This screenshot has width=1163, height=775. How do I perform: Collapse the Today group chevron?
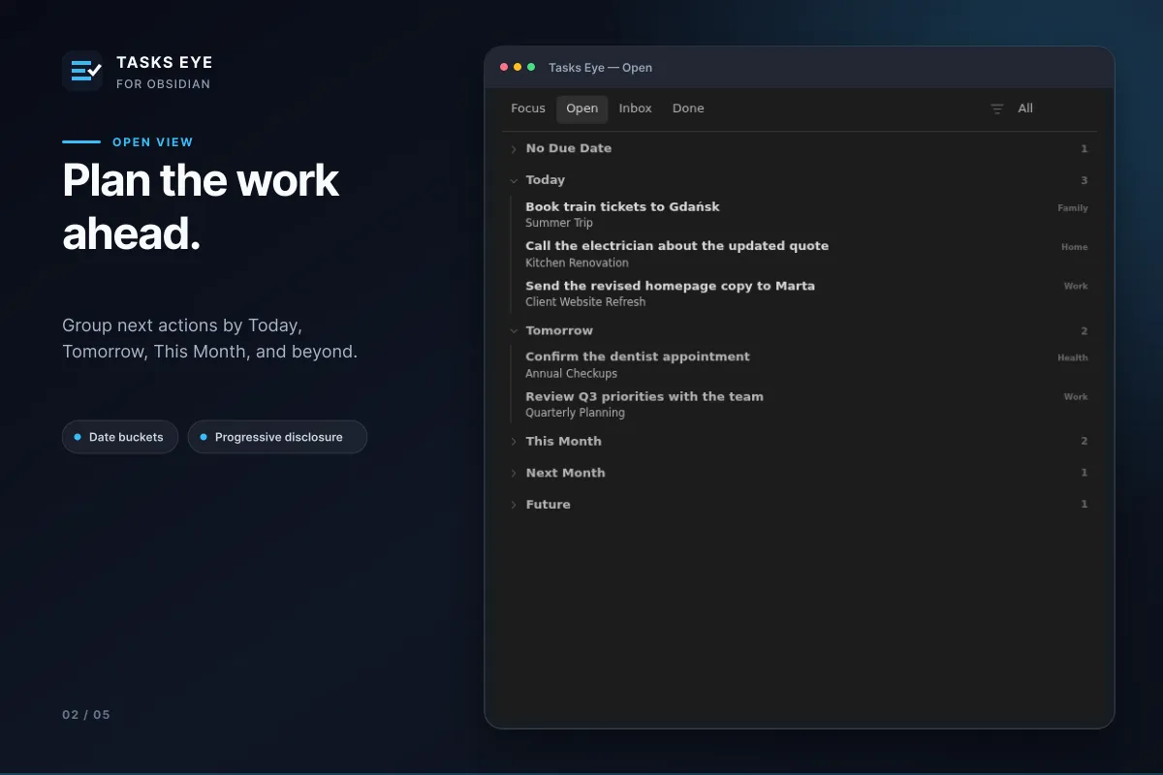click(514, 180)
